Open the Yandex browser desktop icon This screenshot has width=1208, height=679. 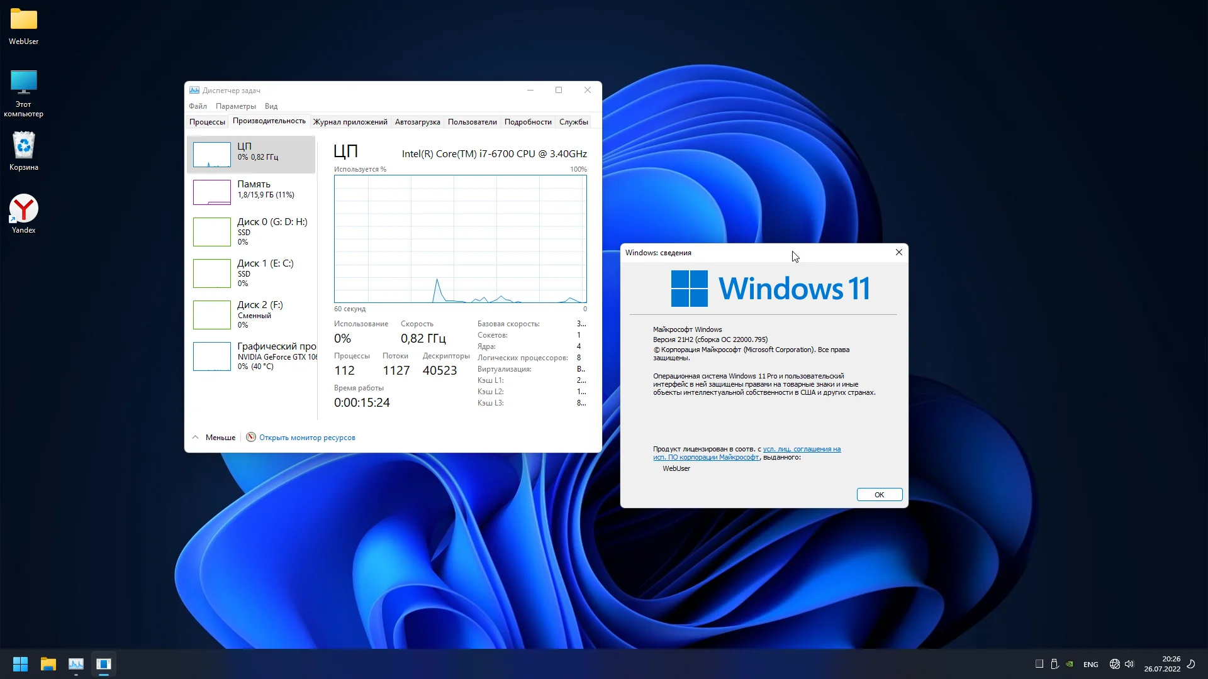[24, 209]
